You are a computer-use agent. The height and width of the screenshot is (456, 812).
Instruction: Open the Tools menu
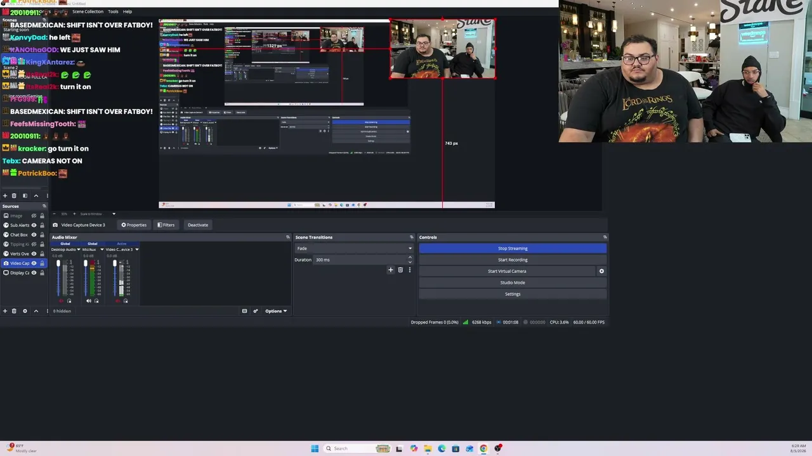[113, 11]
